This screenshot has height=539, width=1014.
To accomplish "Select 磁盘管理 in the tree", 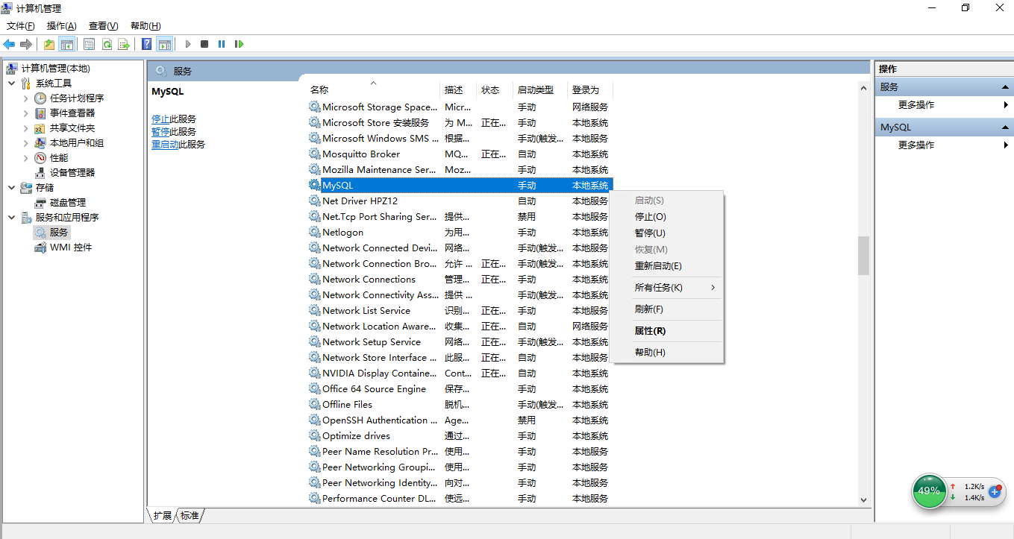I will click(68, 203).
